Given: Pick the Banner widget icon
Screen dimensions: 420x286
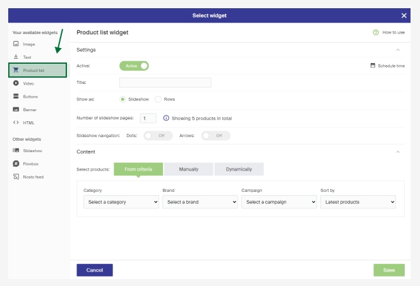Looking at the screenshot, I should 16,109.
